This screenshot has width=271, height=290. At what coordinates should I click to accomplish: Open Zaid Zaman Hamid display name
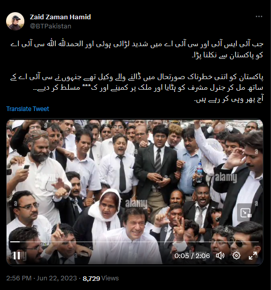[60, 17]
